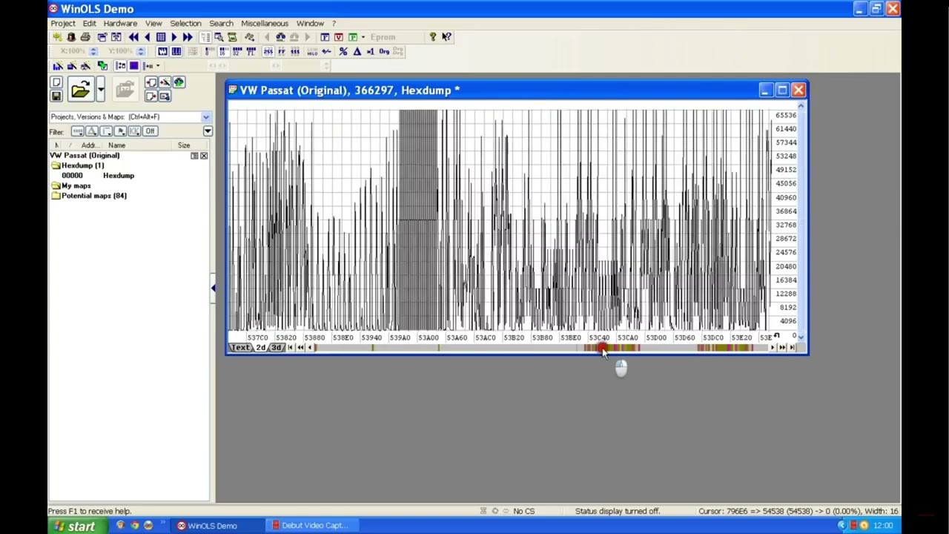Screen dimensions: 949x534
Task: Select the 2d view tab
Action: pos(261,348)
